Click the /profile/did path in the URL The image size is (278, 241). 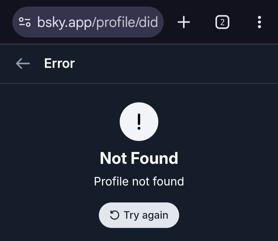(x=126, y=22)
